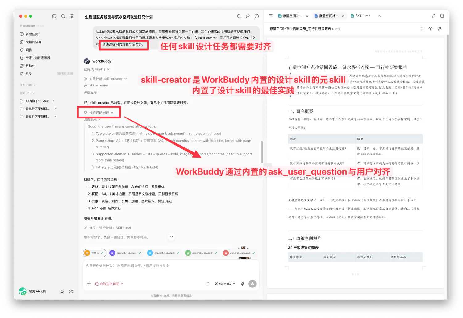Screen dimensions: 463x318
Task: Share the docx with arrow icon
Action: click(x=440, y=29)
